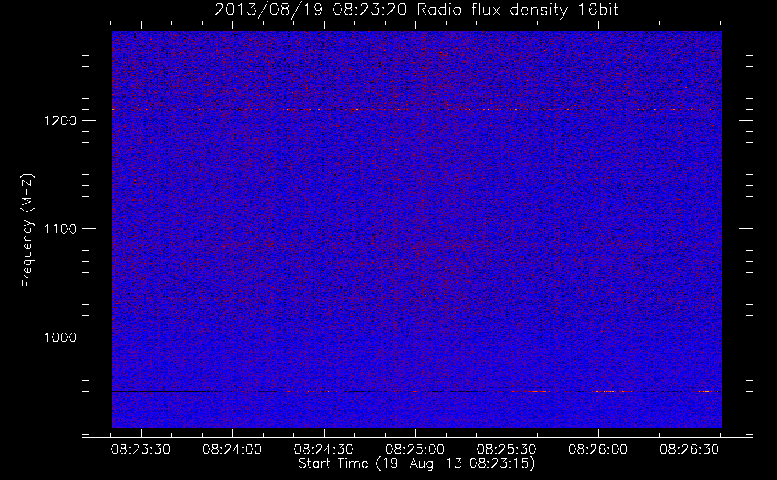777x480 pixels.
Task: Click the 1200 frequency tick label
Action: click(60, 120)
